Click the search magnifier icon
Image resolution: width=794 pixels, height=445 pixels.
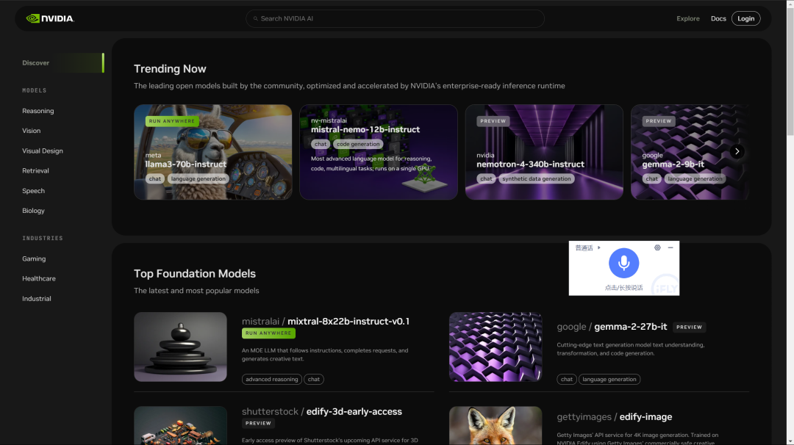255,18
